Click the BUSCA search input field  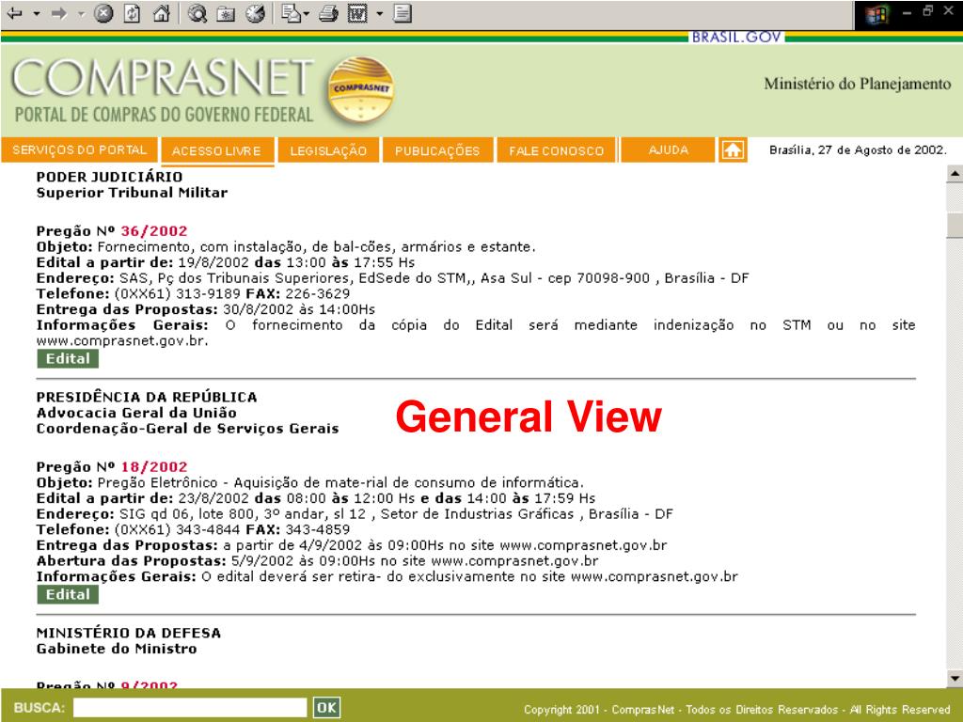[190, 708]
